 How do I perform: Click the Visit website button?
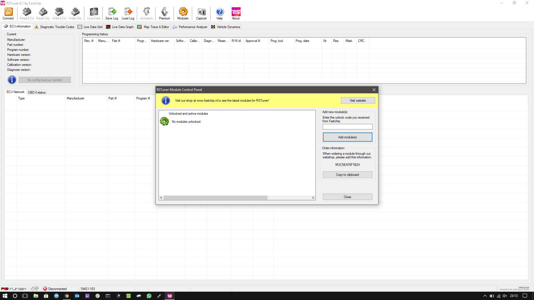pos(358,100)
